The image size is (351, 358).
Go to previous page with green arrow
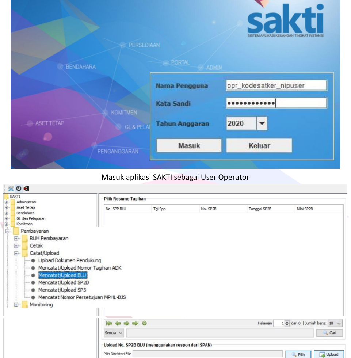pyautogui.click(x=117, y=324)
